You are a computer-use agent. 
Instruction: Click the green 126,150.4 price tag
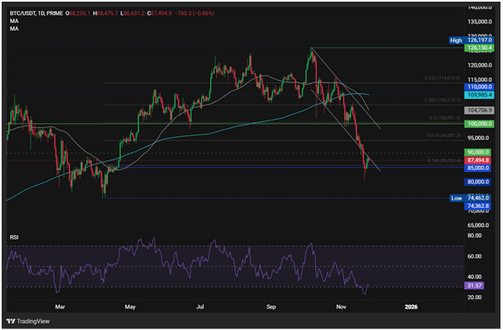479,47
